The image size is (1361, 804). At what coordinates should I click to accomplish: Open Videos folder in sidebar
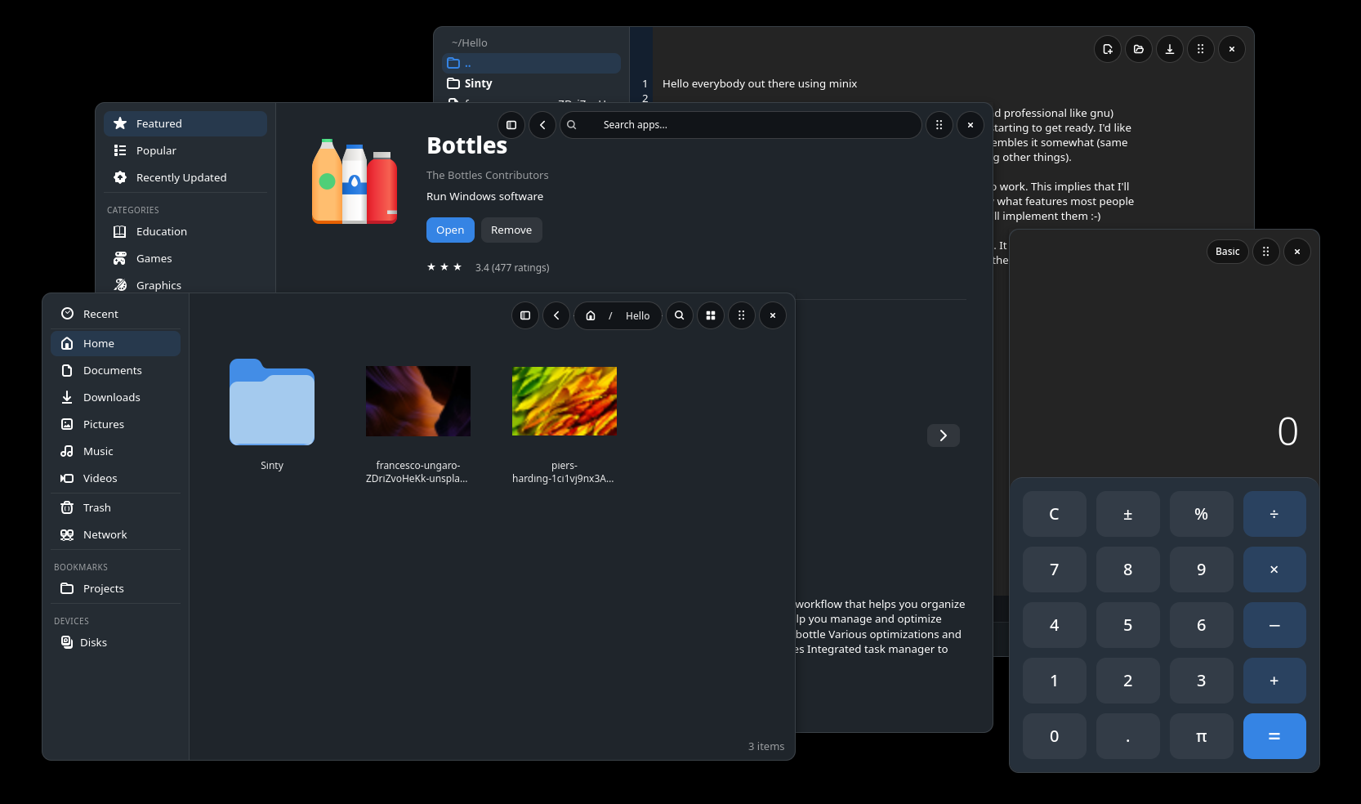tap(115, 478)
